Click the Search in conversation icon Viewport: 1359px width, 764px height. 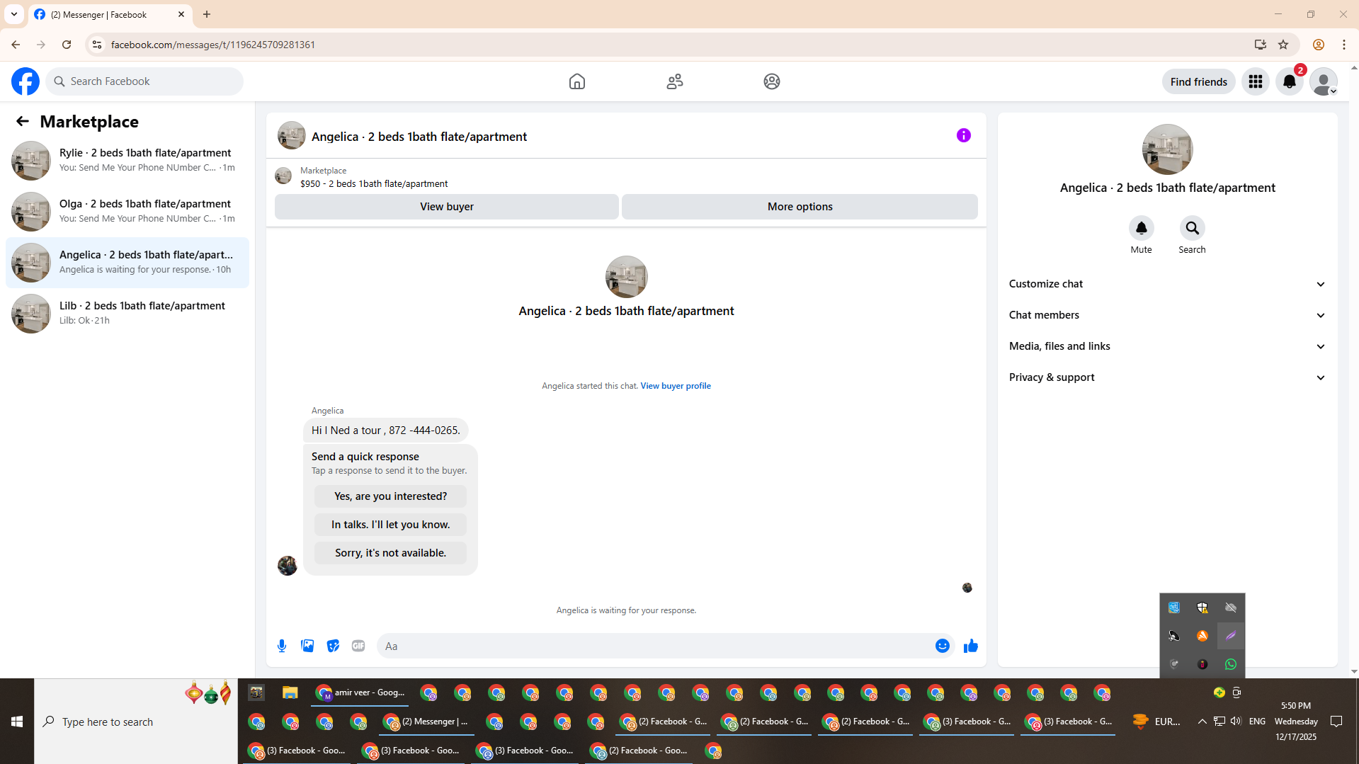[x=1193, y=228]
